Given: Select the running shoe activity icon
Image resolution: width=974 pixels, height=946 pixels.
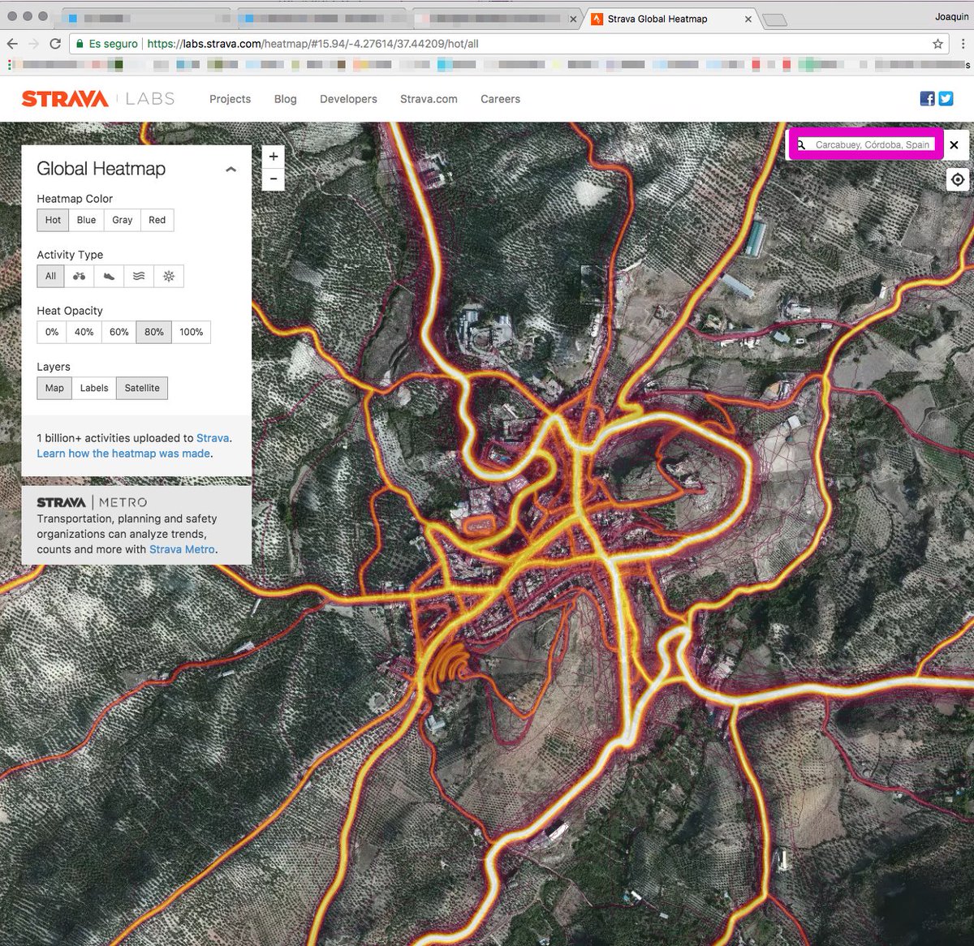Looking at the screenshot, I should (109, 276).
